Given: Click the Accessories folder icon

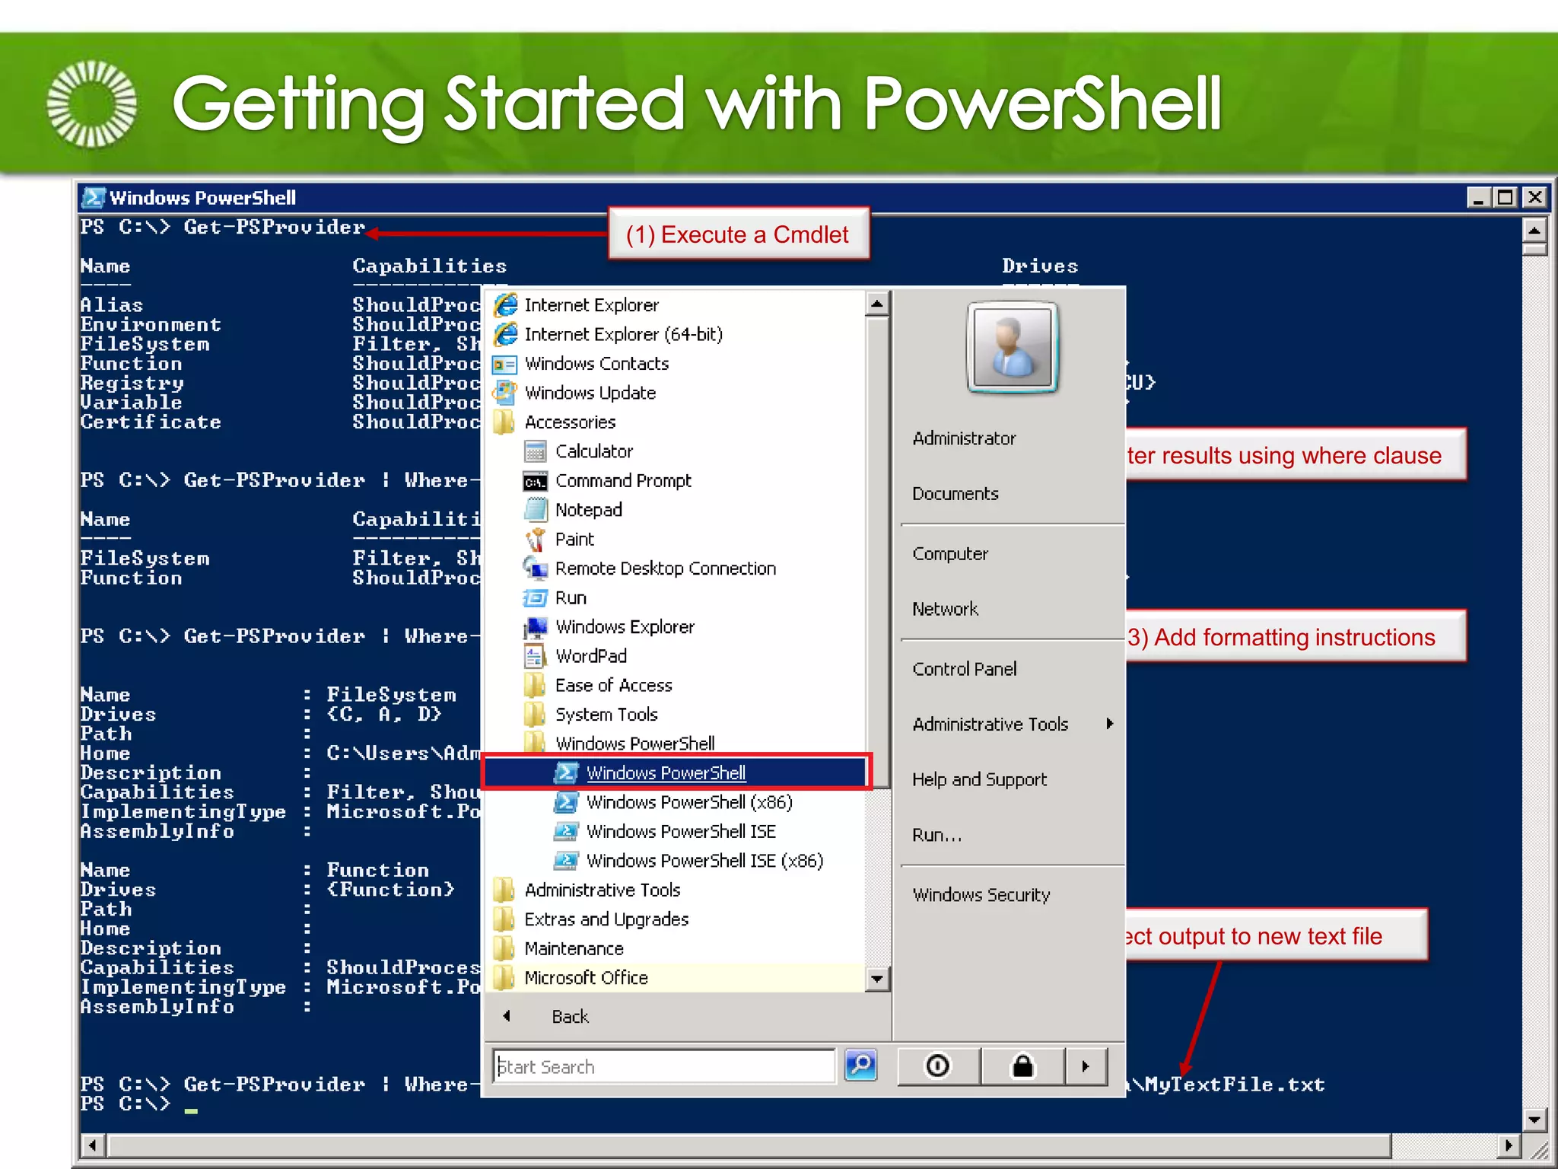Looking at the screenshot, I should [x=504, y=422].
